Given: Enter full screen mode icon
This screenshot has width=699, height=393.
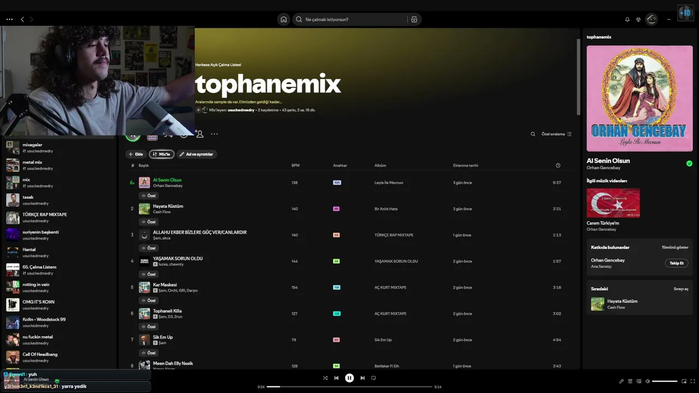Looking at the screenshot, I should click(692, 381).
